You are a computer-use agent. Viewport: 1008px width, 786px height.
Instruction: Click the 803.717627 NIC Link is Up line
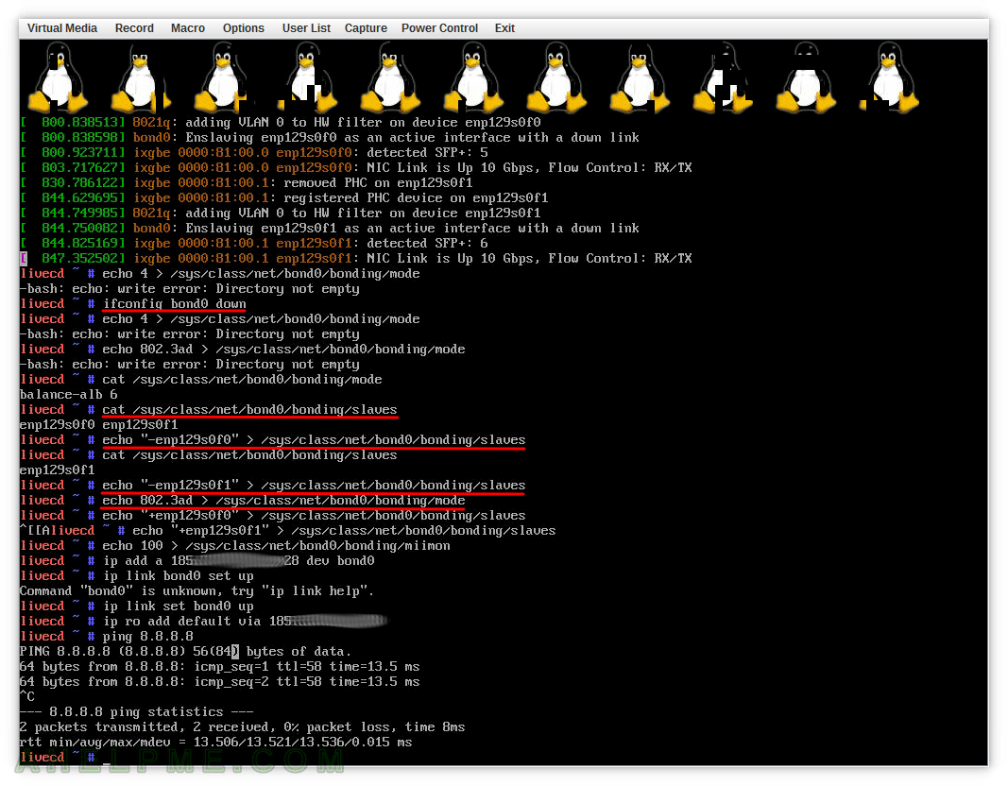[x=356, y=168]
